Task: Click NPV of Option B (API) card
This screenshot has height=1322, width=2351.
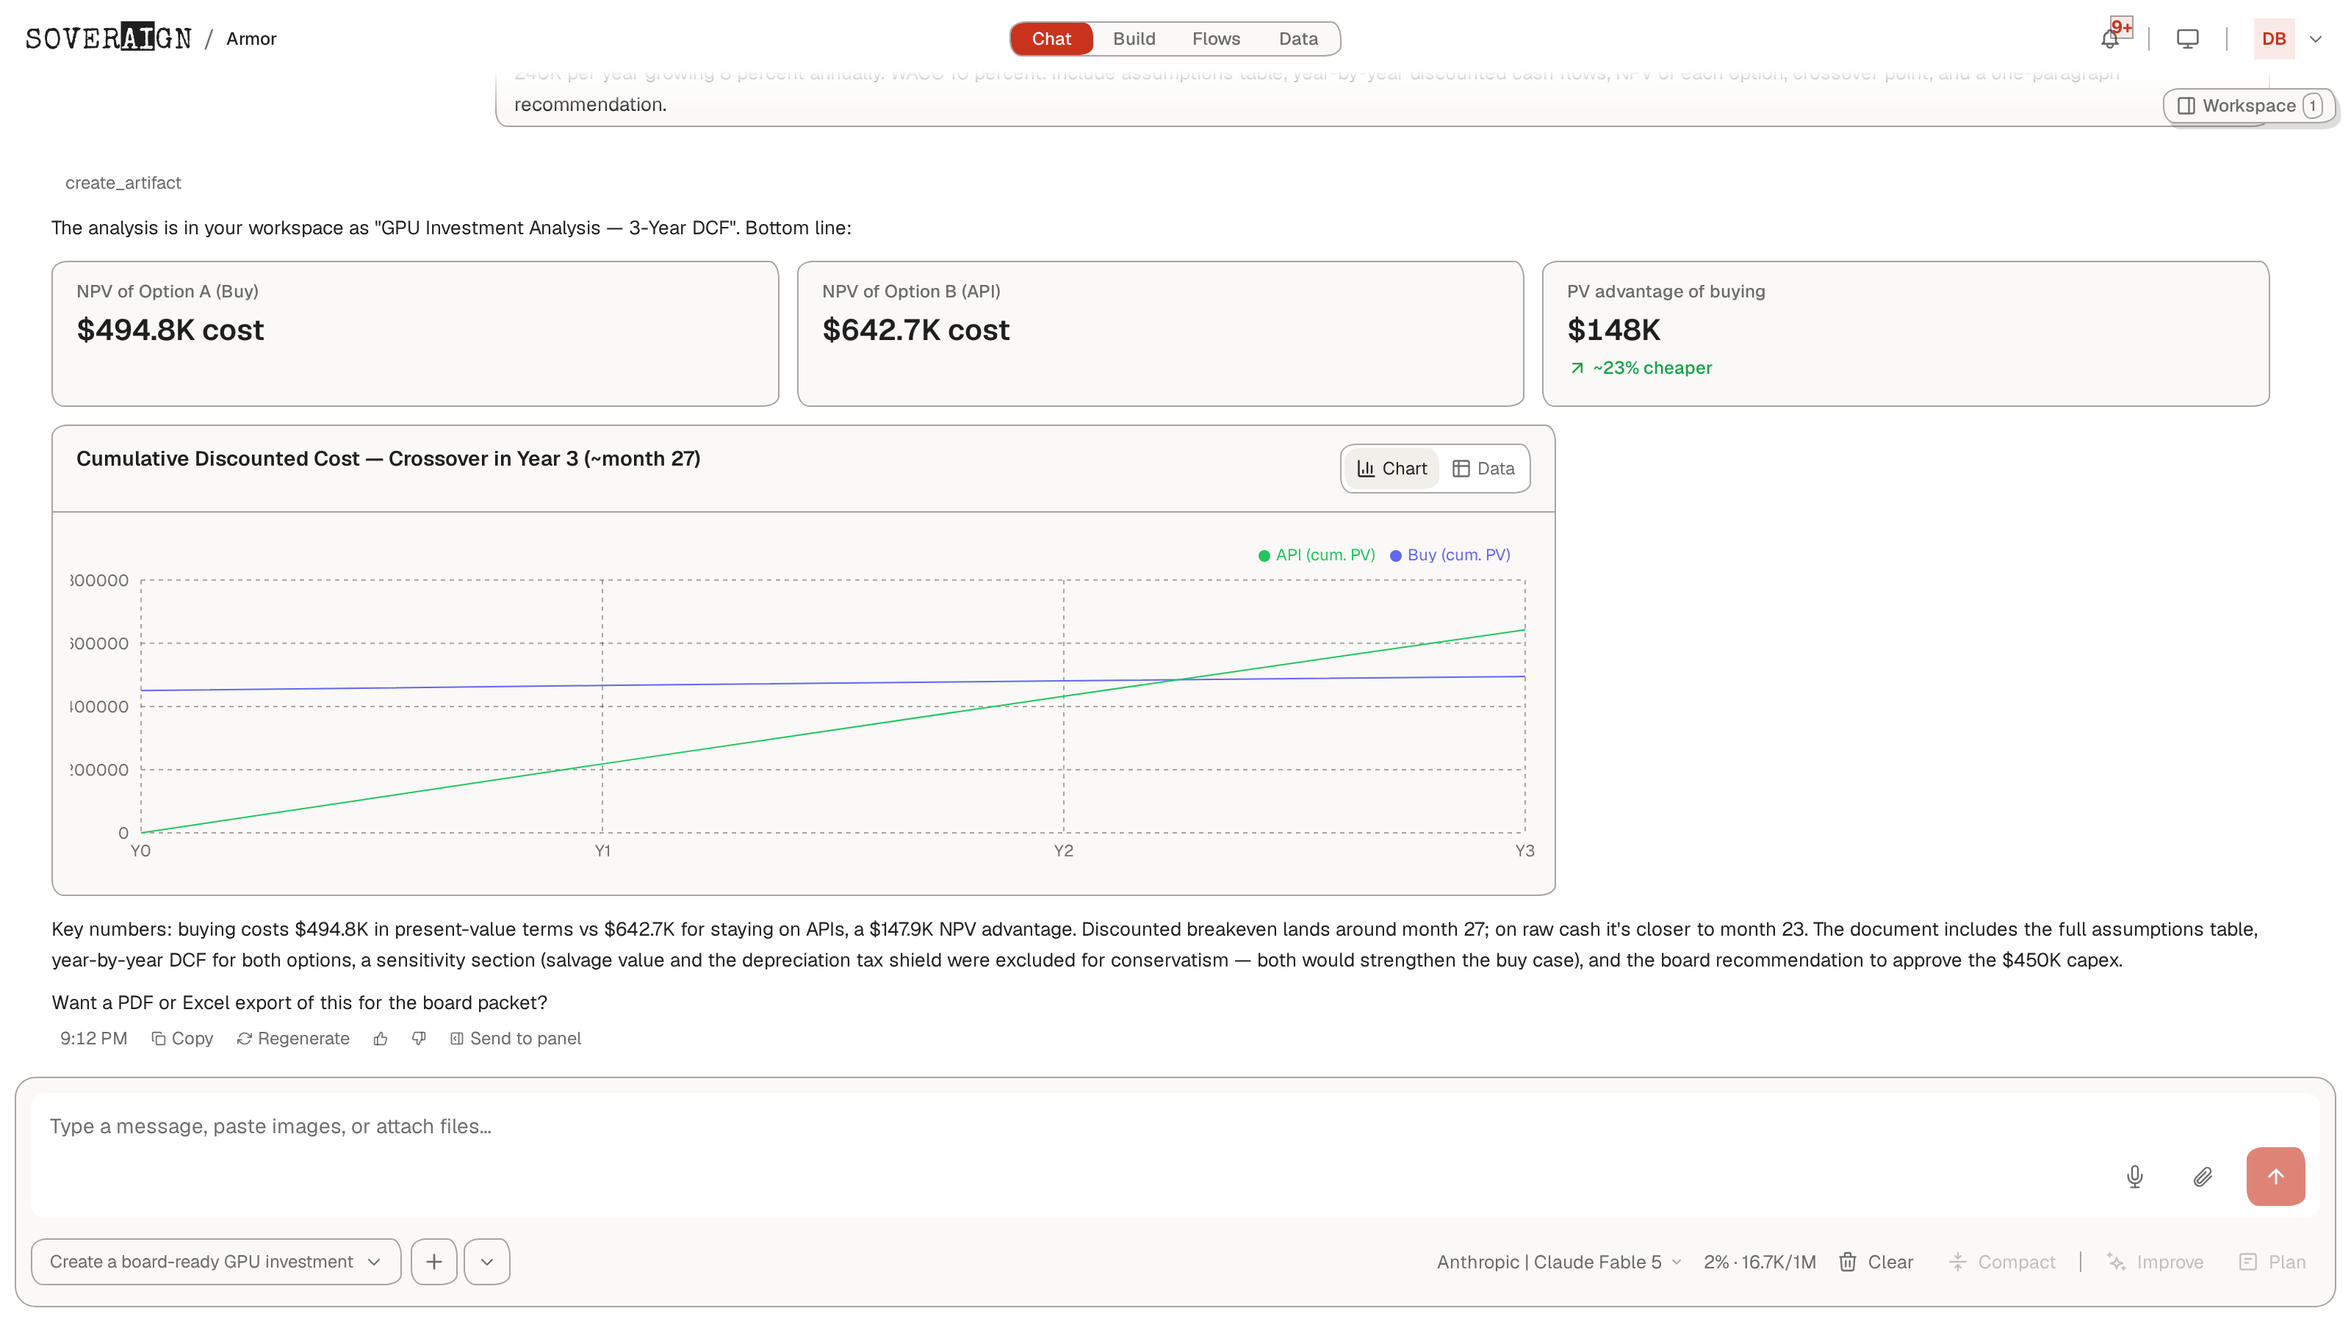Action: click(1160, 333)
